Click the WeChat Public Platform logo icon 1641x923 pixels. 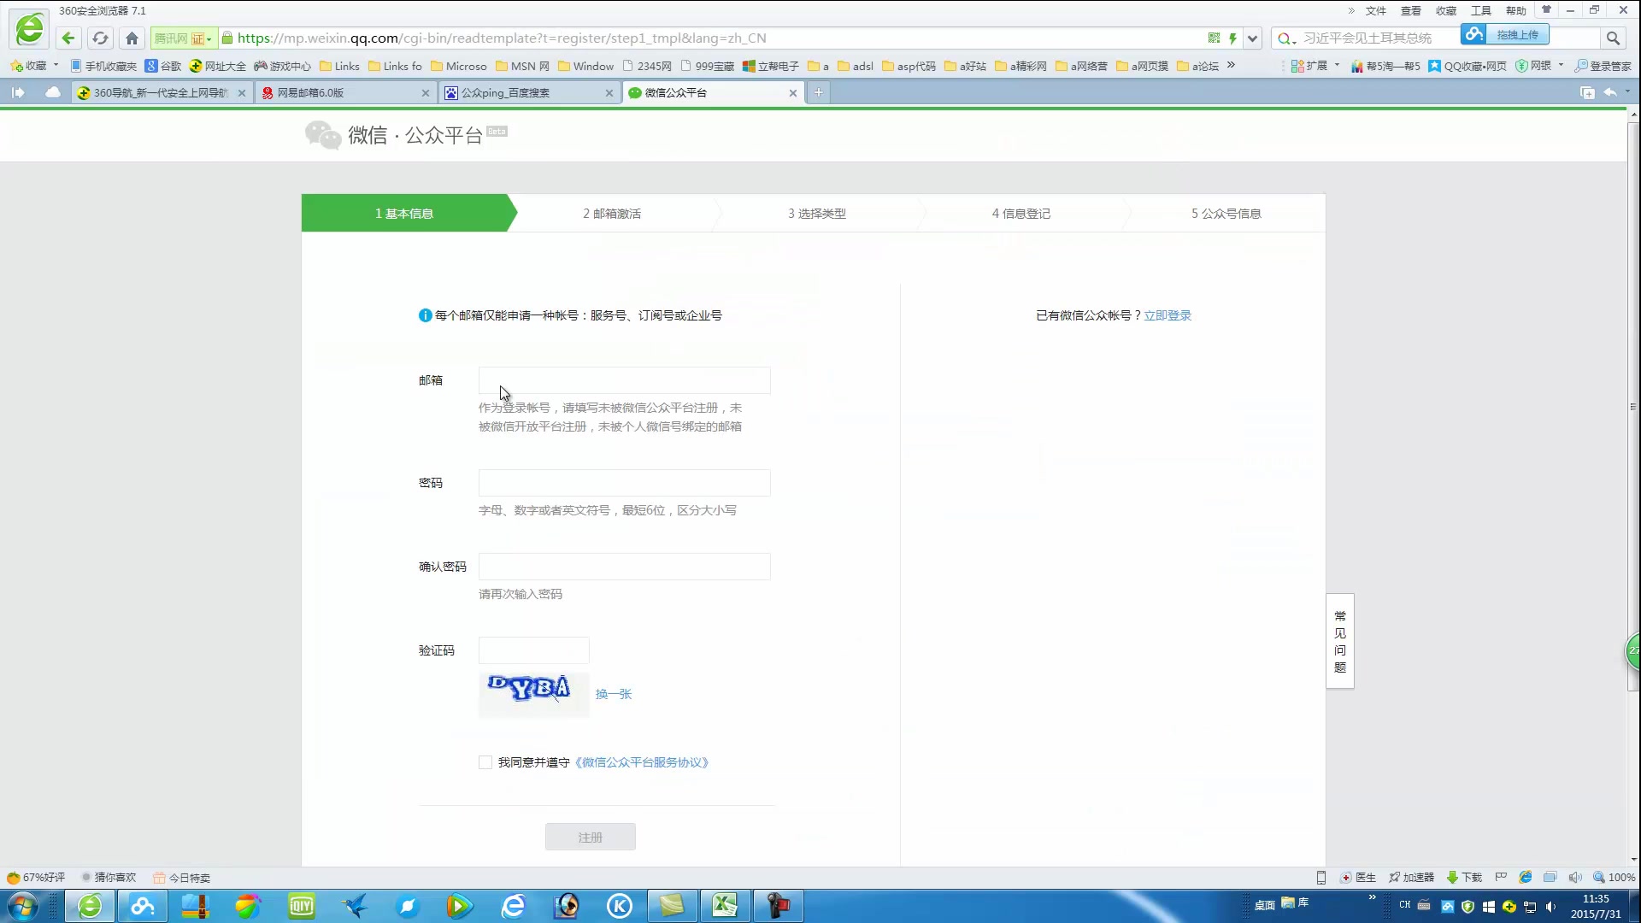pos(321,135)
